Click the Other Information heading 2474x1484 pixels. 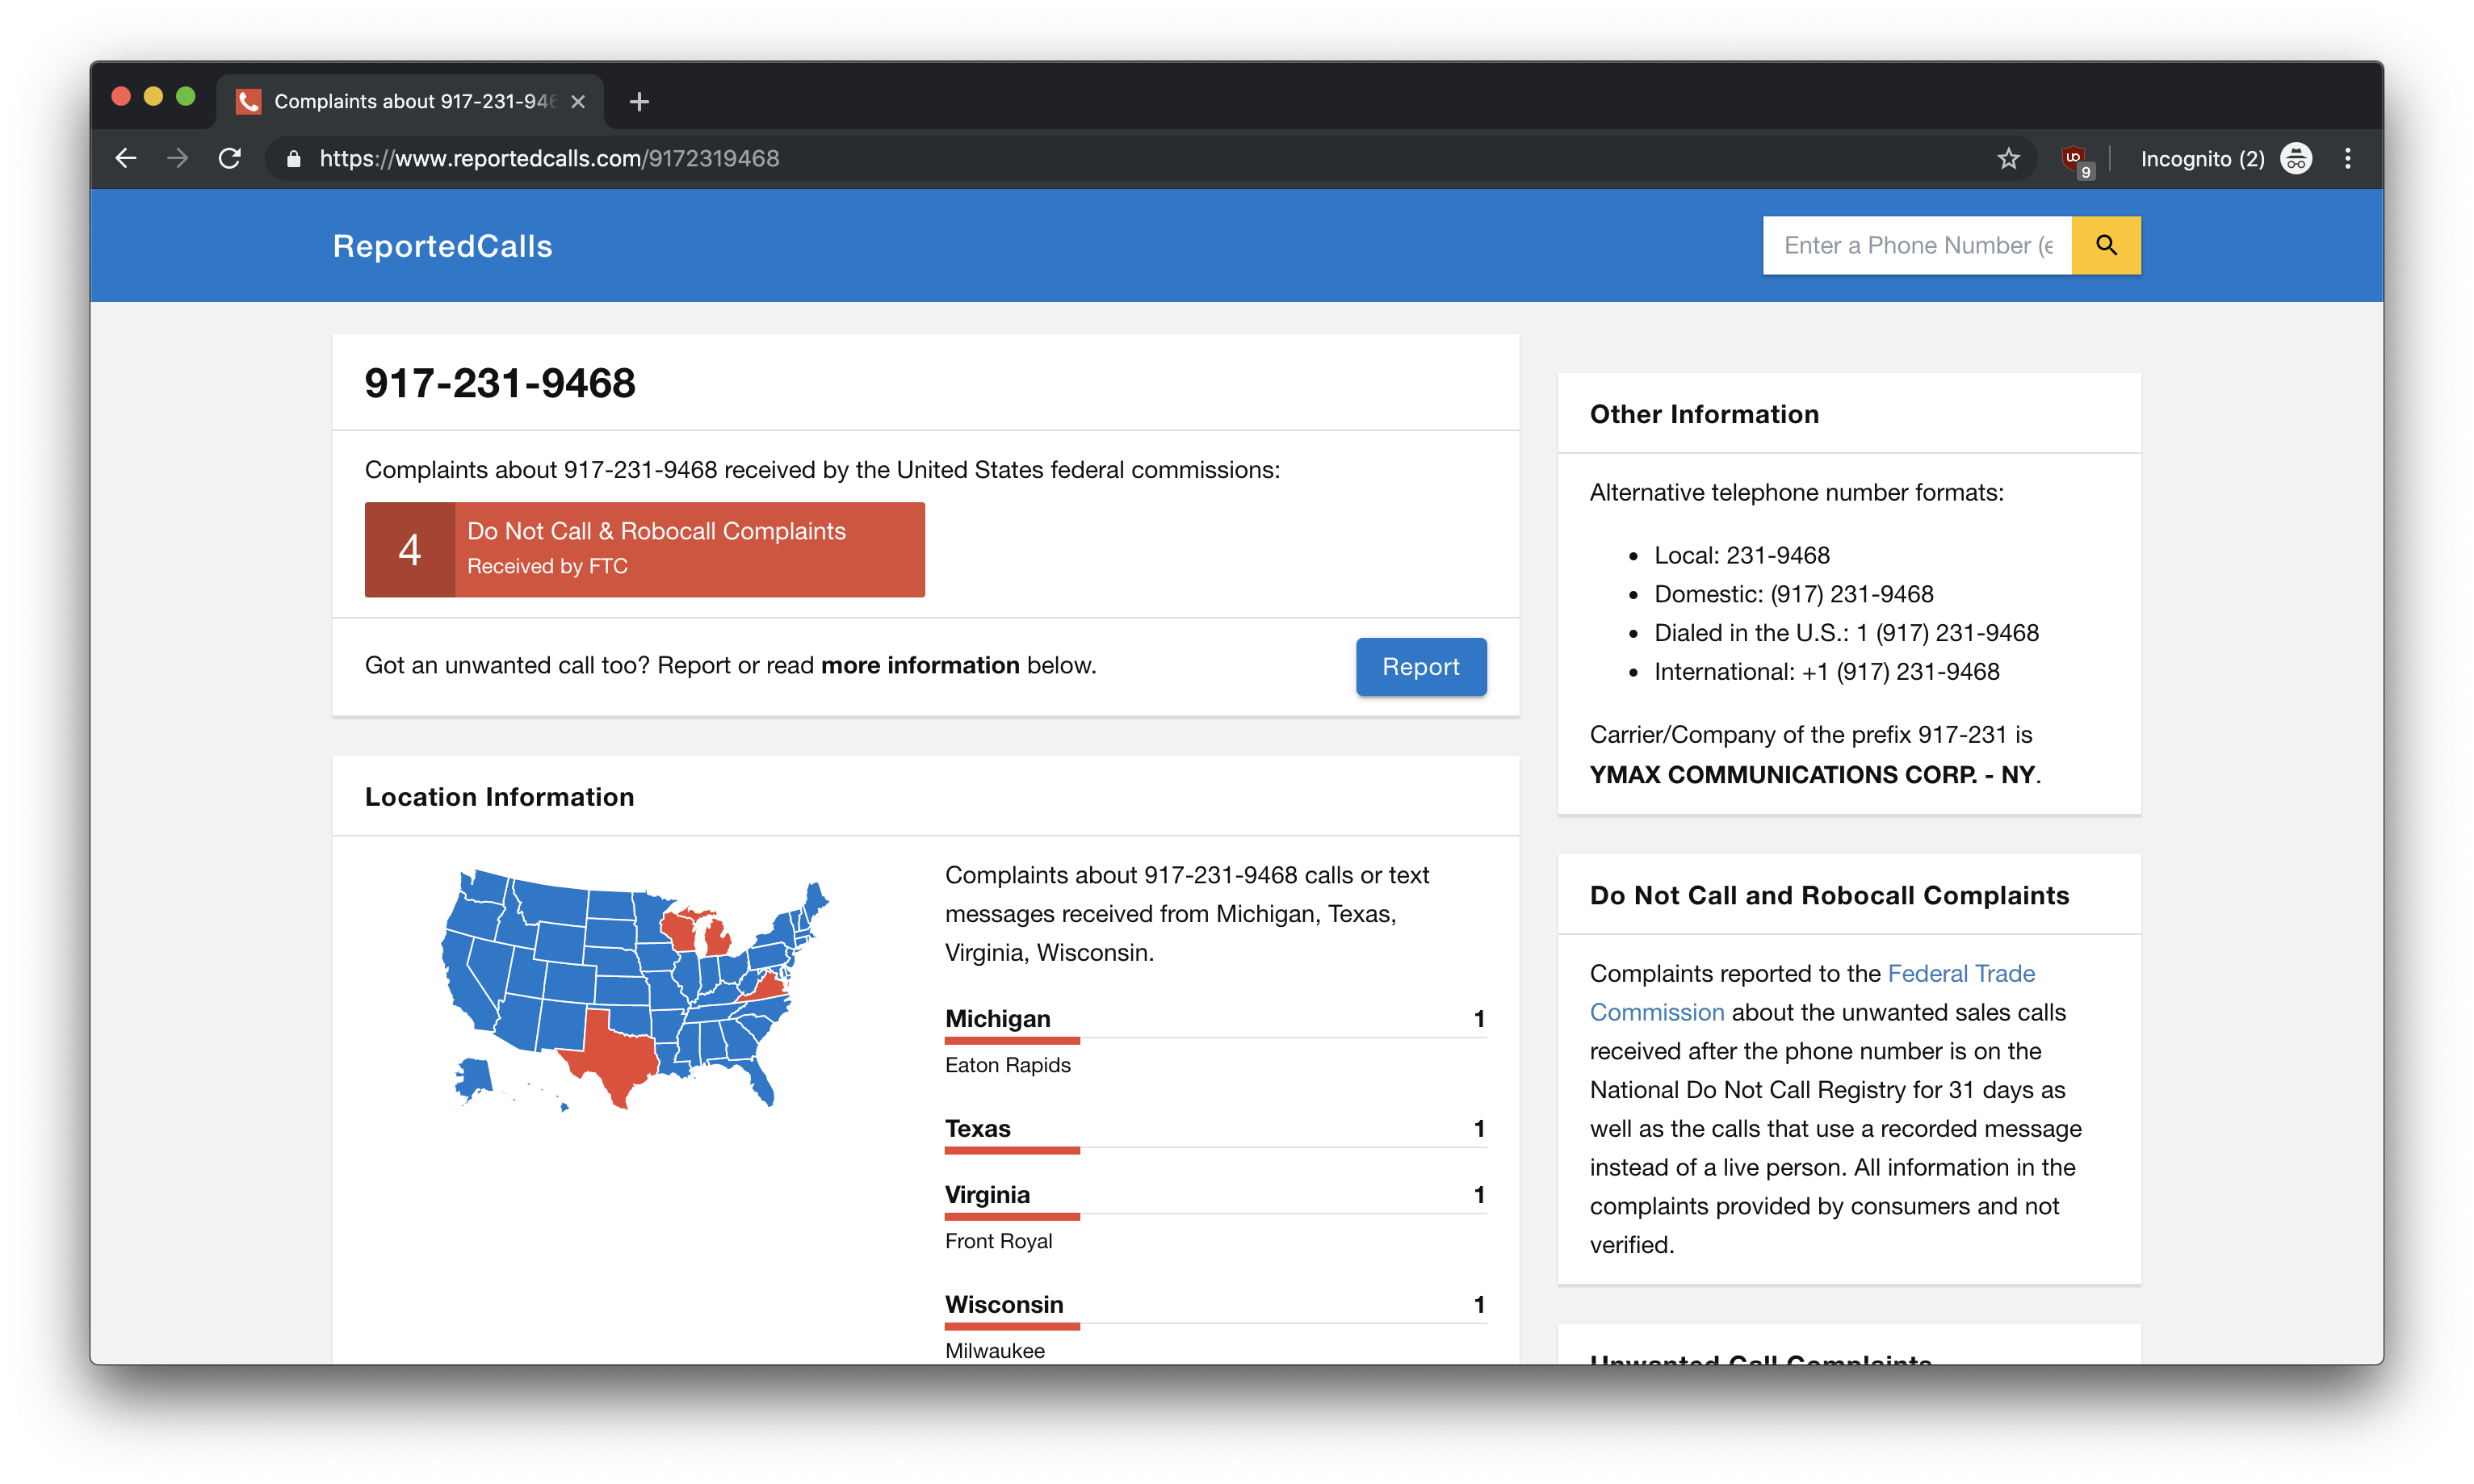[1704, 414]
